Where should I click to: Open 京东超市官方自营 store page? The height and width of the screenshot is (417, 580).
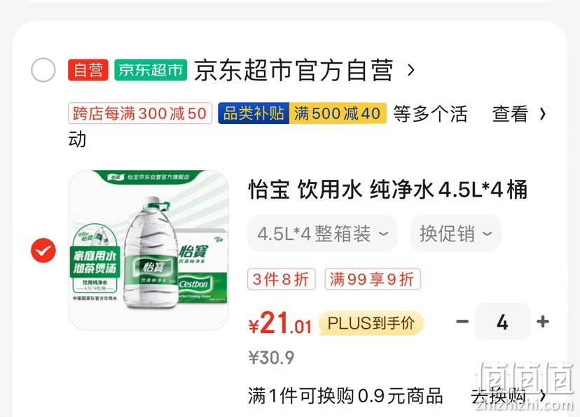294,70
